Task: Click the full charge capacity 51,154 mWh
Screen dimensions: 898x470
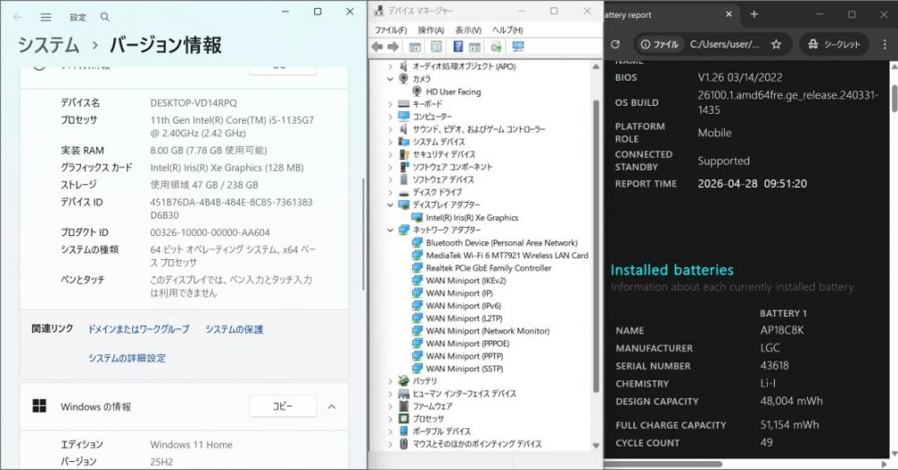Action: pyautogui.click(x=789, y=425)
